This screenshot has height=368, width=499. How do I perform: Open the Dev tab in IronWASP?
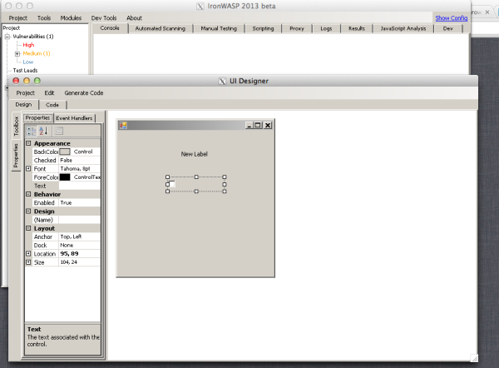448,28
